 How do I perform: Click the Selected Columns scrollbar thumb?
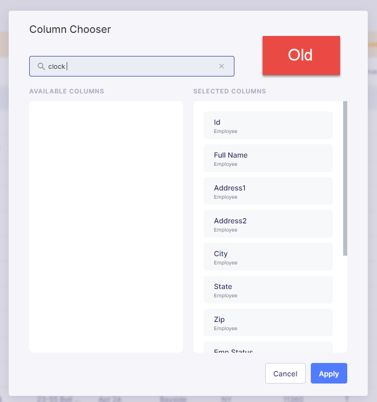point(345,178)
